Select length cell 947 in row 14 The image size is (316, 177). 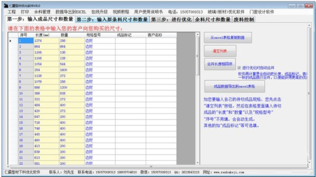coord(47,117)
